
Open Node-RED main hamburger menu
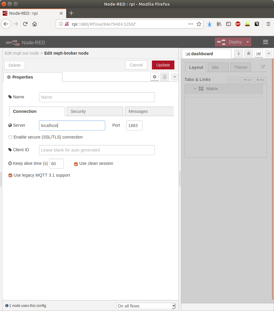tap(265, 42)
